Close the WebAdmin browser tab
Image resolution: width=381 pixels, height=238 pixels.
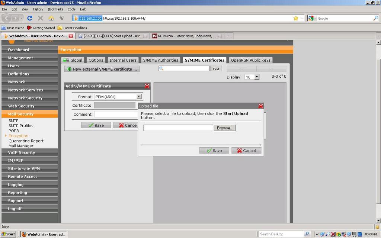[x=71, y=36]
